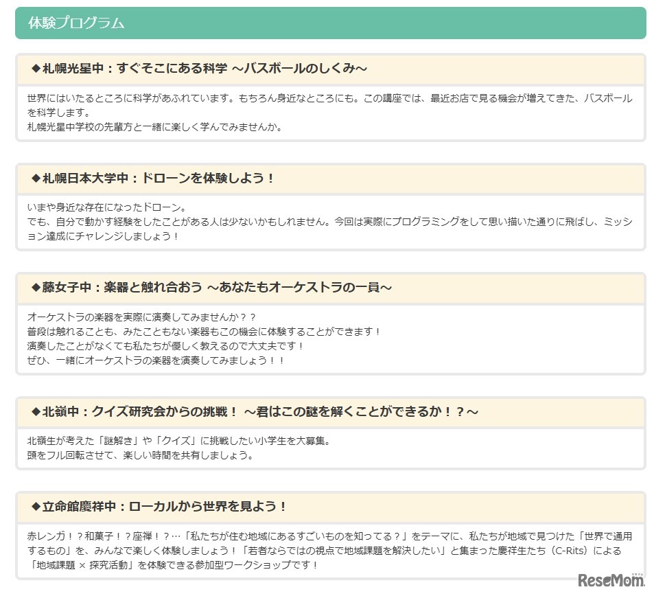This screenshot has width=654, height=596.
Task: Click the ReseMom watermark logo
Action: [611, 580]
